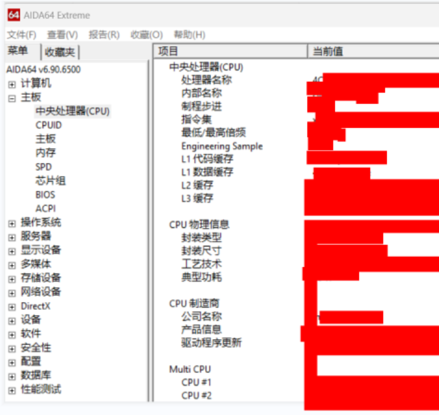Image resolution: width=439 pixels, height=415 pixels.
Task: Select the L3 缓存 row
Action: point(198,198)
